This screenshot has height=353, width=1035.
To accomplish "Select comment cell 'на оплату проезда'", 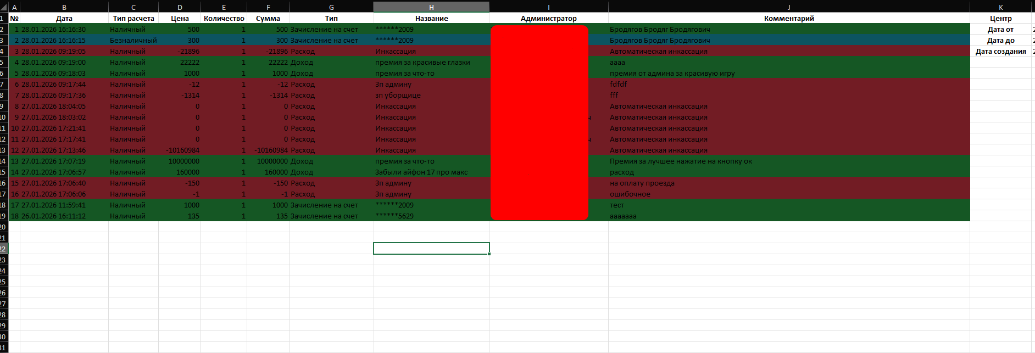I will (x=642, y=183).
